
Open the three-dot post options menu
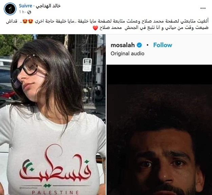pyautogui.click(x=203, y=8)
